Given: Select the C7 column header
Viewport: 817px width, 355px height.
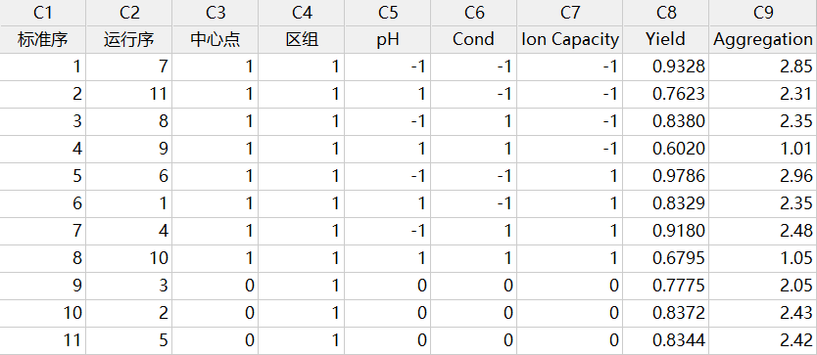Looking at the screenshot, I should coord(570,13).
